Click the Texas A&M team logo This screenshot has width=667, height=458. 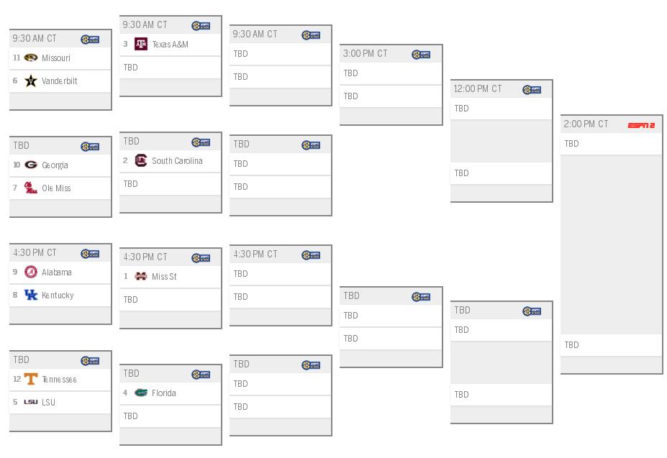pos(141,44)
